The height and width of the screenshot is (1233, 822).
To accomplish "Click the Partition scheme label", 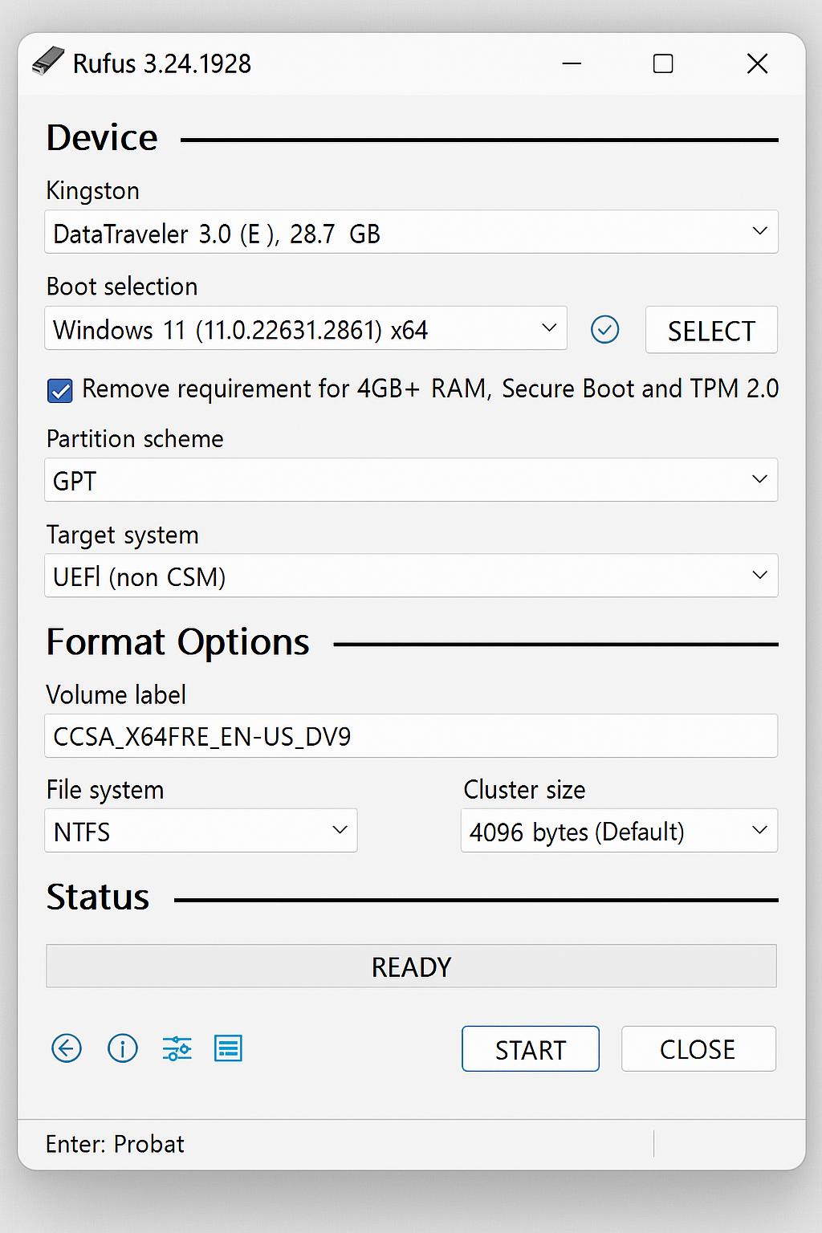I will coord(135,439).
